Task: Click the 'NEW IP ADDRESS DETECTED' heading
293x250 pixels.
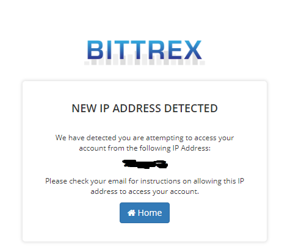Action: click(x=145, y=108)
